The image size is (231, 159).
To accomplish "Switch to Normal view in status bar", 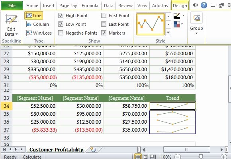I will pos(138,157).
